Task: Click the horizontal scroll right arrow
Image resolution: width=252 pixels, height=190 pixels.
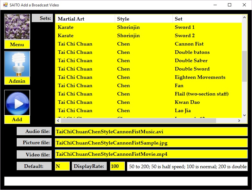Action: (239, 121)
